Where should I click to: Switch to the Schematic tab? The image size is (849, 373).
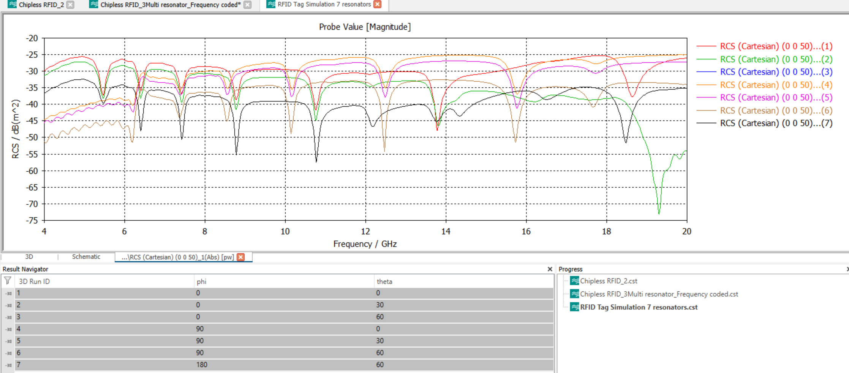coord(86,257)
